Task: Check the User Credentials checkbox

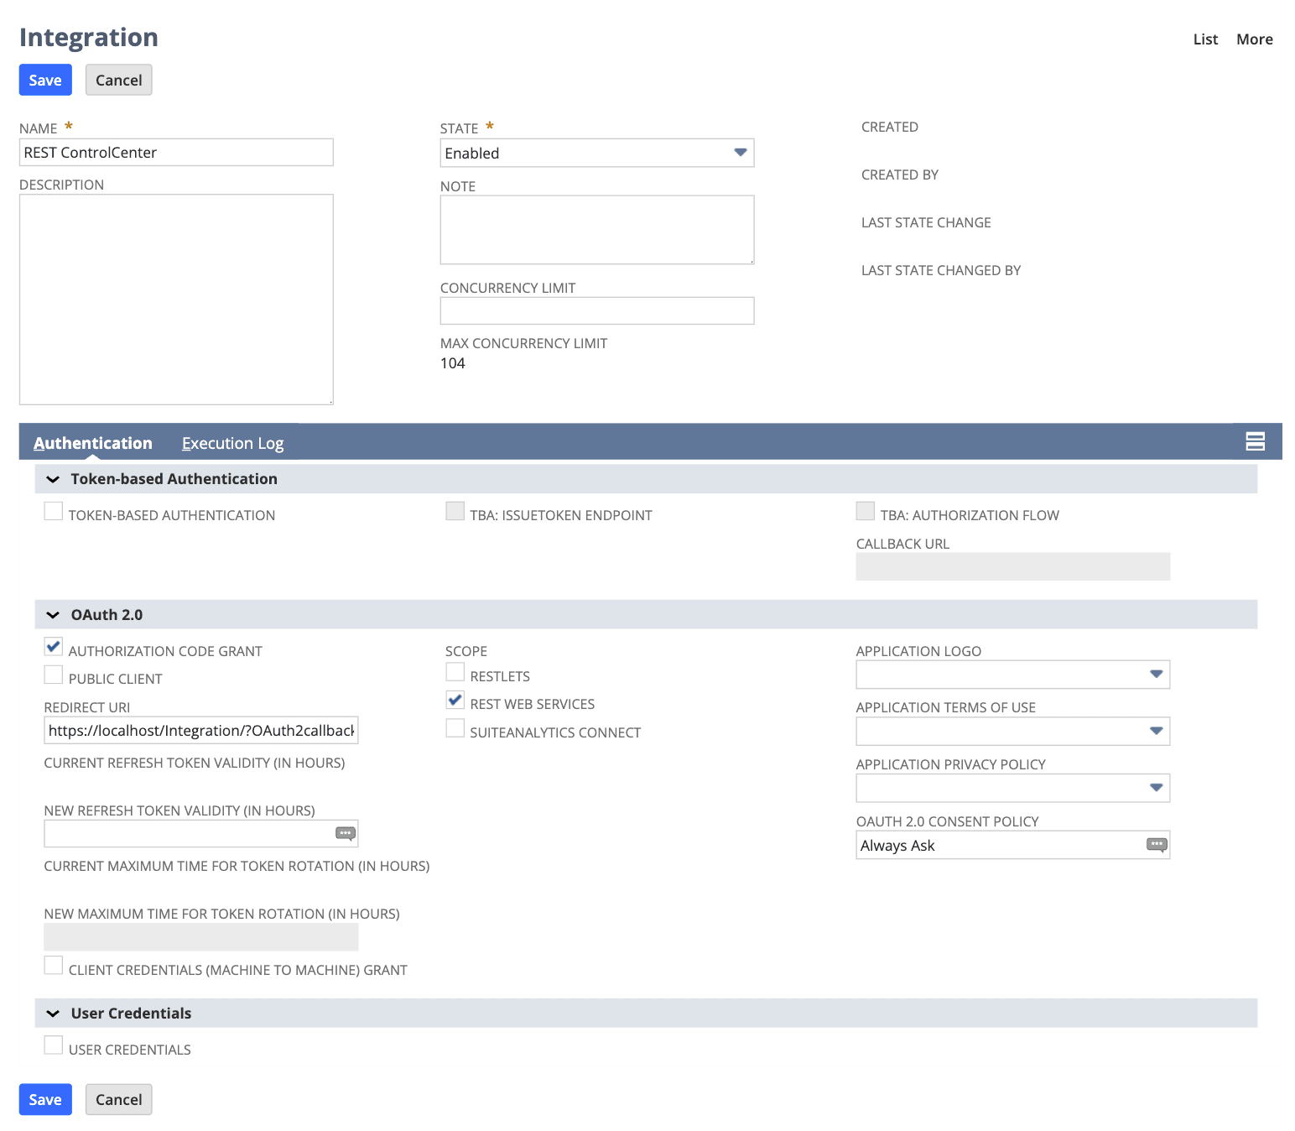Action: tap(53, 1045)
